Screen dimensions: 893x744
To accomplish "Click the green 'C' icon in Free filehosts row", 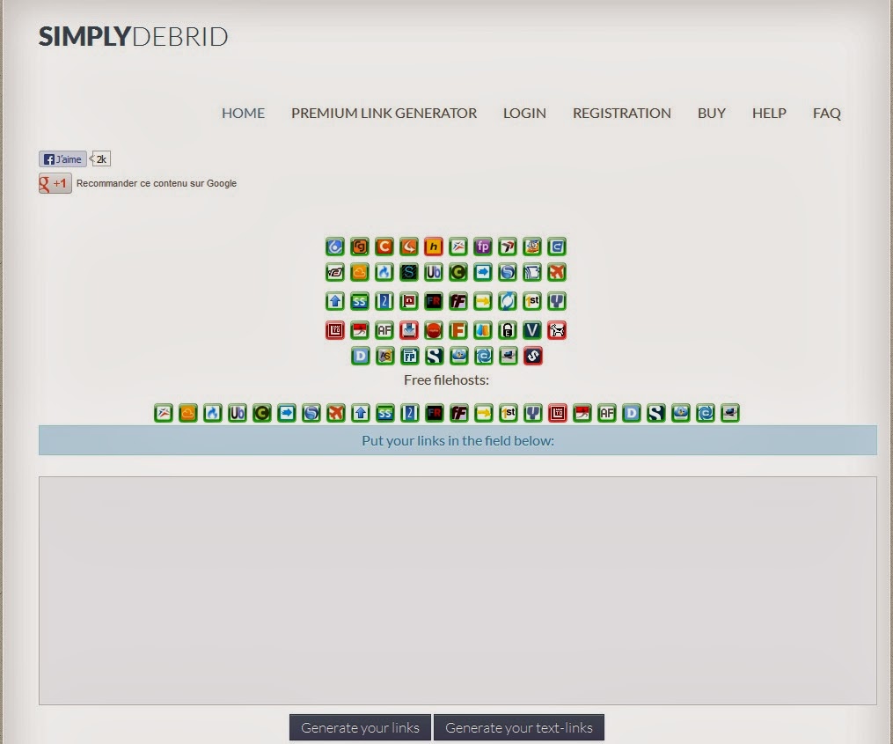I will [262, 413].
